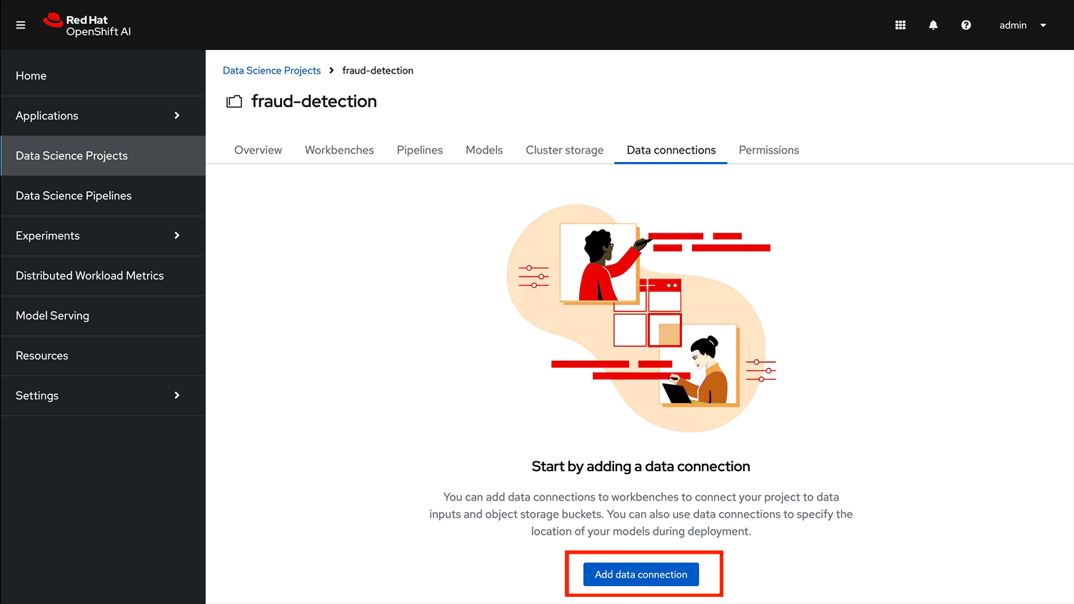Screen dimensions: 1074x604
Task: Click the Red Hat OpenShift AI logo
Action: click(86, 24)
